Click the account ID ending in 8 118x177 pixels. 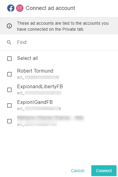click(39, 109)
